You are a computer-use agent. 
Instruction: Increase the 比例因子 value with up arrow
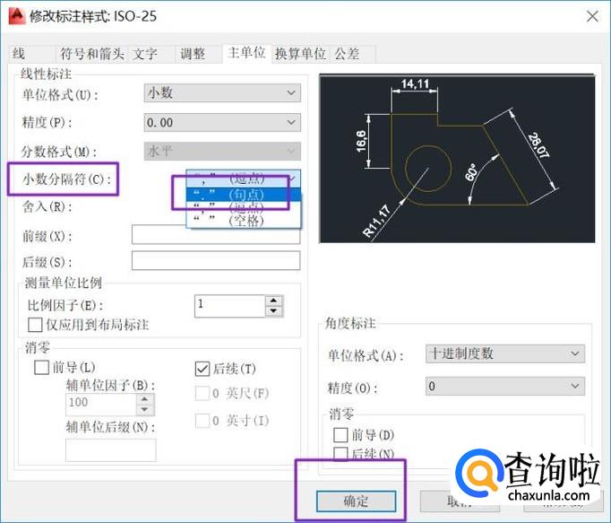point(273,301)
